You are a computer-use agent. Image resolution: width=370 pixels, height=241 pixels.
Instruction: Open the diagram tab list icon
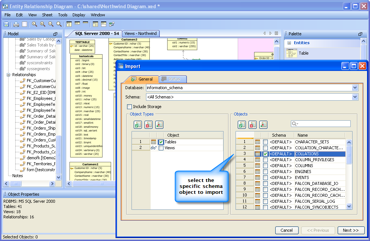[276, 33]
